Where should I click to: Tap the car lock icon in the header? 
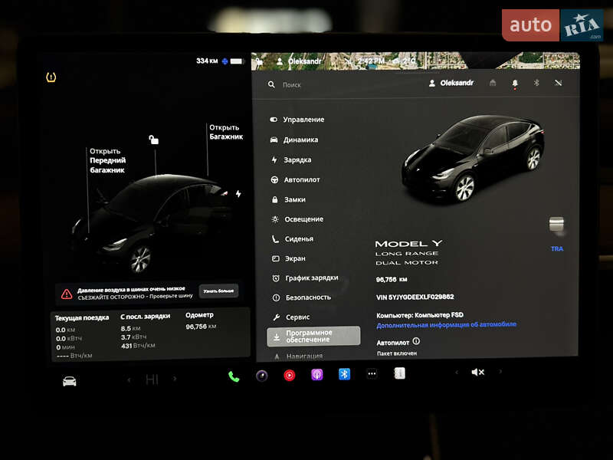coord(493,83)
